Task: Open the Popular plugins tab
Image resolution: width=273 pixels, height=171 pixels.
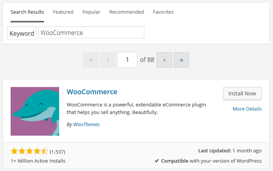Action: (x=91, y=12)
